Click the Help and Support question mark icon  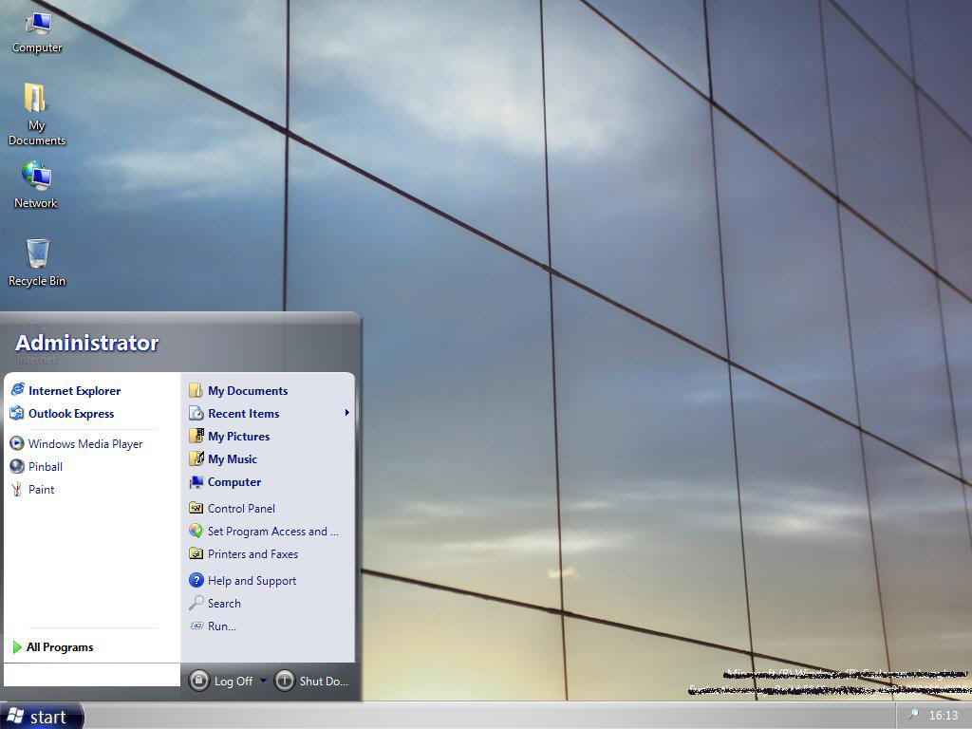[x=196, y=580]
